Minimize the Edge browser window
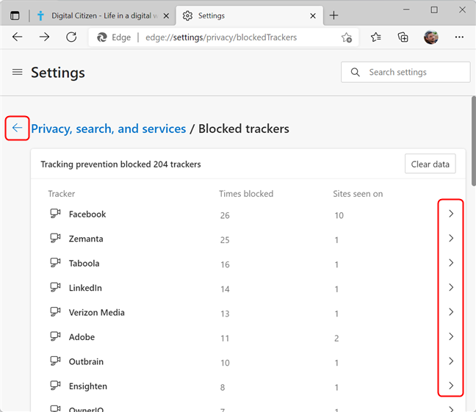Image resolution: width=476 pixels, height=412 pixels. tap(406, 10)
